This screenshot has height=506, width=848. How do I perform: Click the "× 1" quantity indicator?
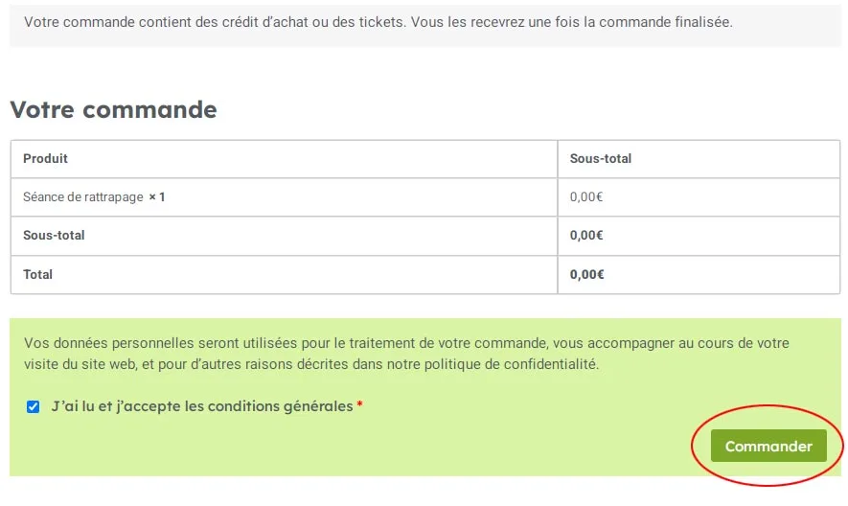(157, 197)
